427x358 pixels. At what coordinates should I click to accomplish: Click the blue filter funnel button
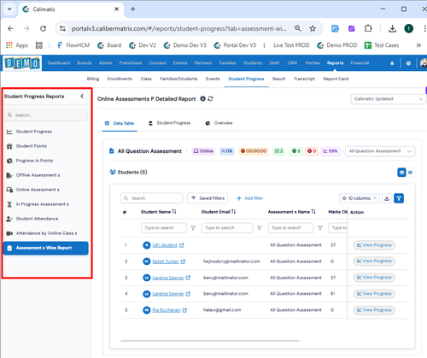(x=399, y=198)
